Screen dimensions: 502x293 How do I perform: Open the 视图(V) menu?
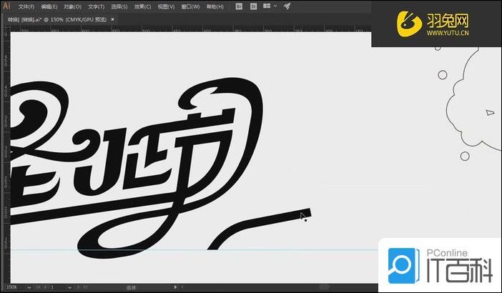coord(167,6)
